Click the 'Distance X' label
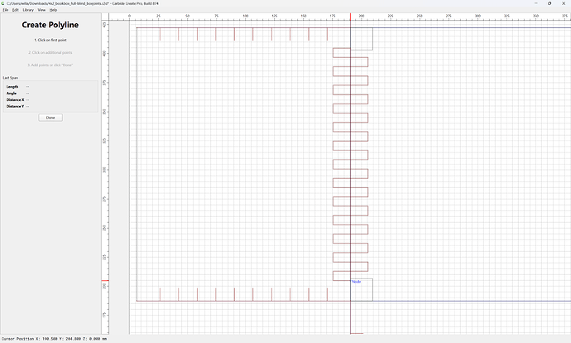This screenshot has width=571, height=343. 15,100
